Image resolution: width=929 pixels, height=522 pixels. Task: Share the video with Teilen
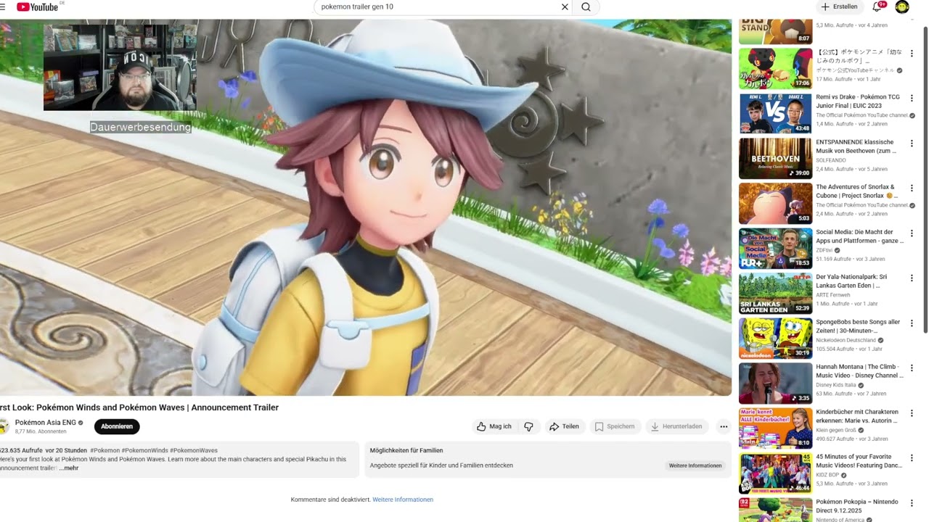pos(564,426)
